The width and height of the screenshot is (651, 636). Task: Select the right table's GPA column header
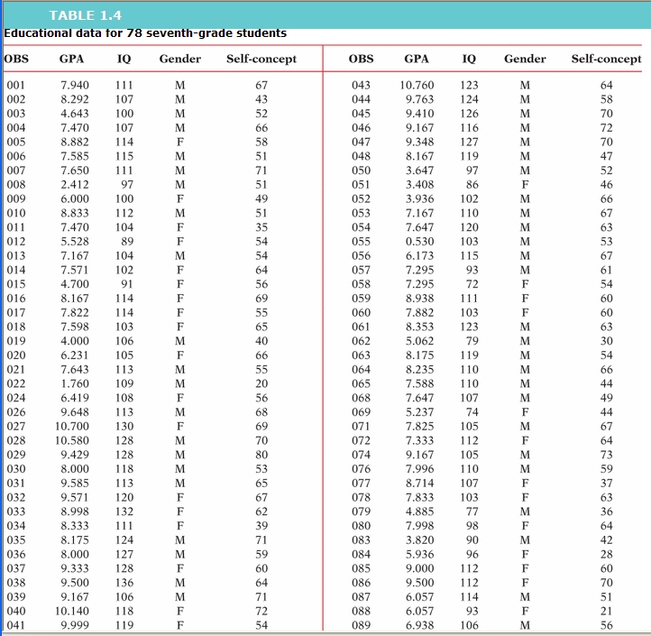coord(417,60)
